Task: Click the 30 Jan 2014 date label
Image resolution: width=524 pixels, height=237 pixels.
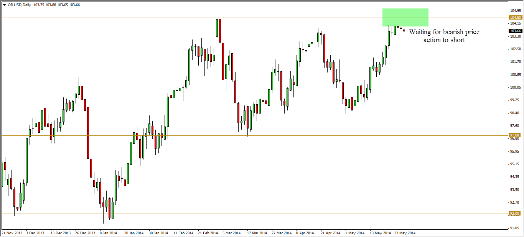Action: (159, 233)
